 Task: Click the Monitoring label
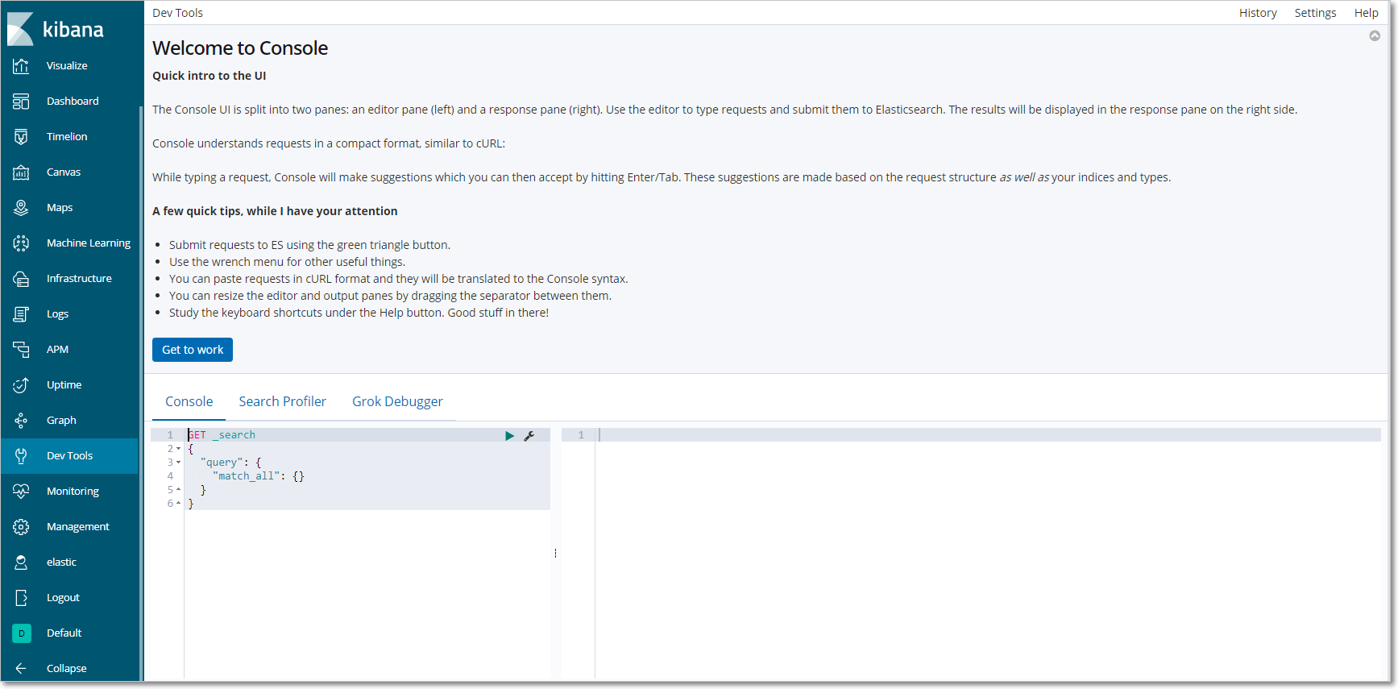(x=73, y=492)
